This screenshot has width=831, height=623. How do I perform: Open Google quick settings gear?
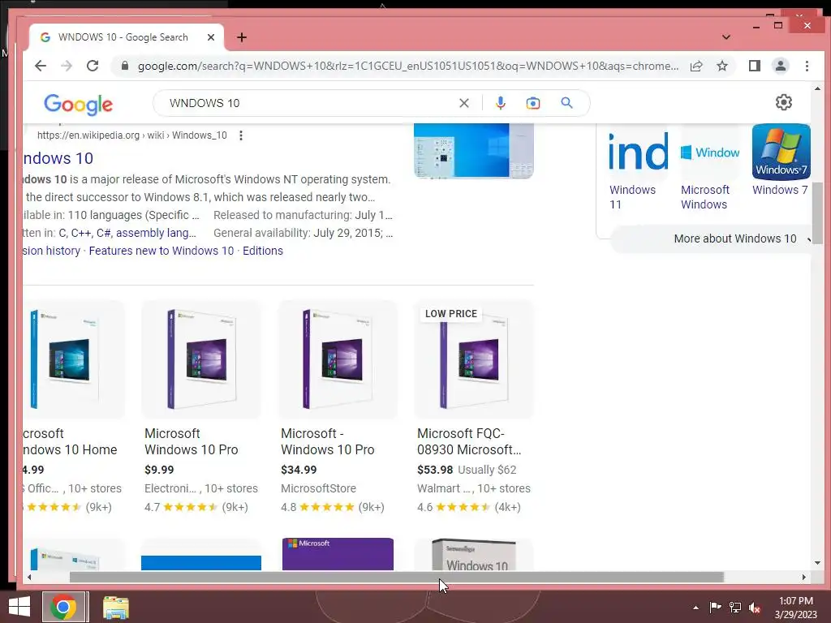tap(784, 102)
